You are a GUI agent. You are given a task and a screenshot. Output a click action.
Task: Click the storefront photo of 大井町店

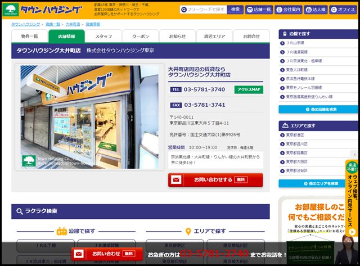[x=89, y=117]
